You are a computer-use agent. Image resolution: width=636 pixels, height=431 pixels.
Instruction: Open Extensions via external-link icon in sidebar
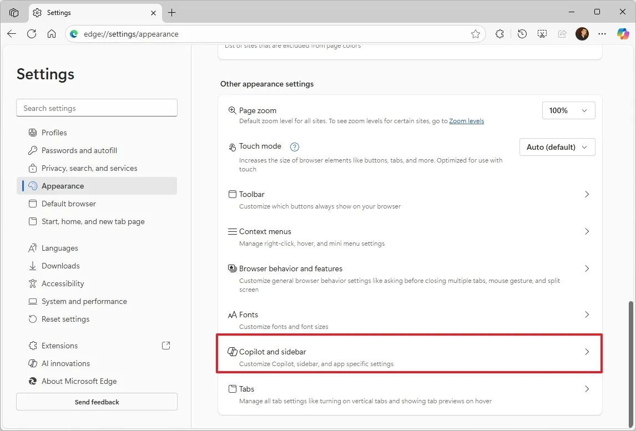165,345
